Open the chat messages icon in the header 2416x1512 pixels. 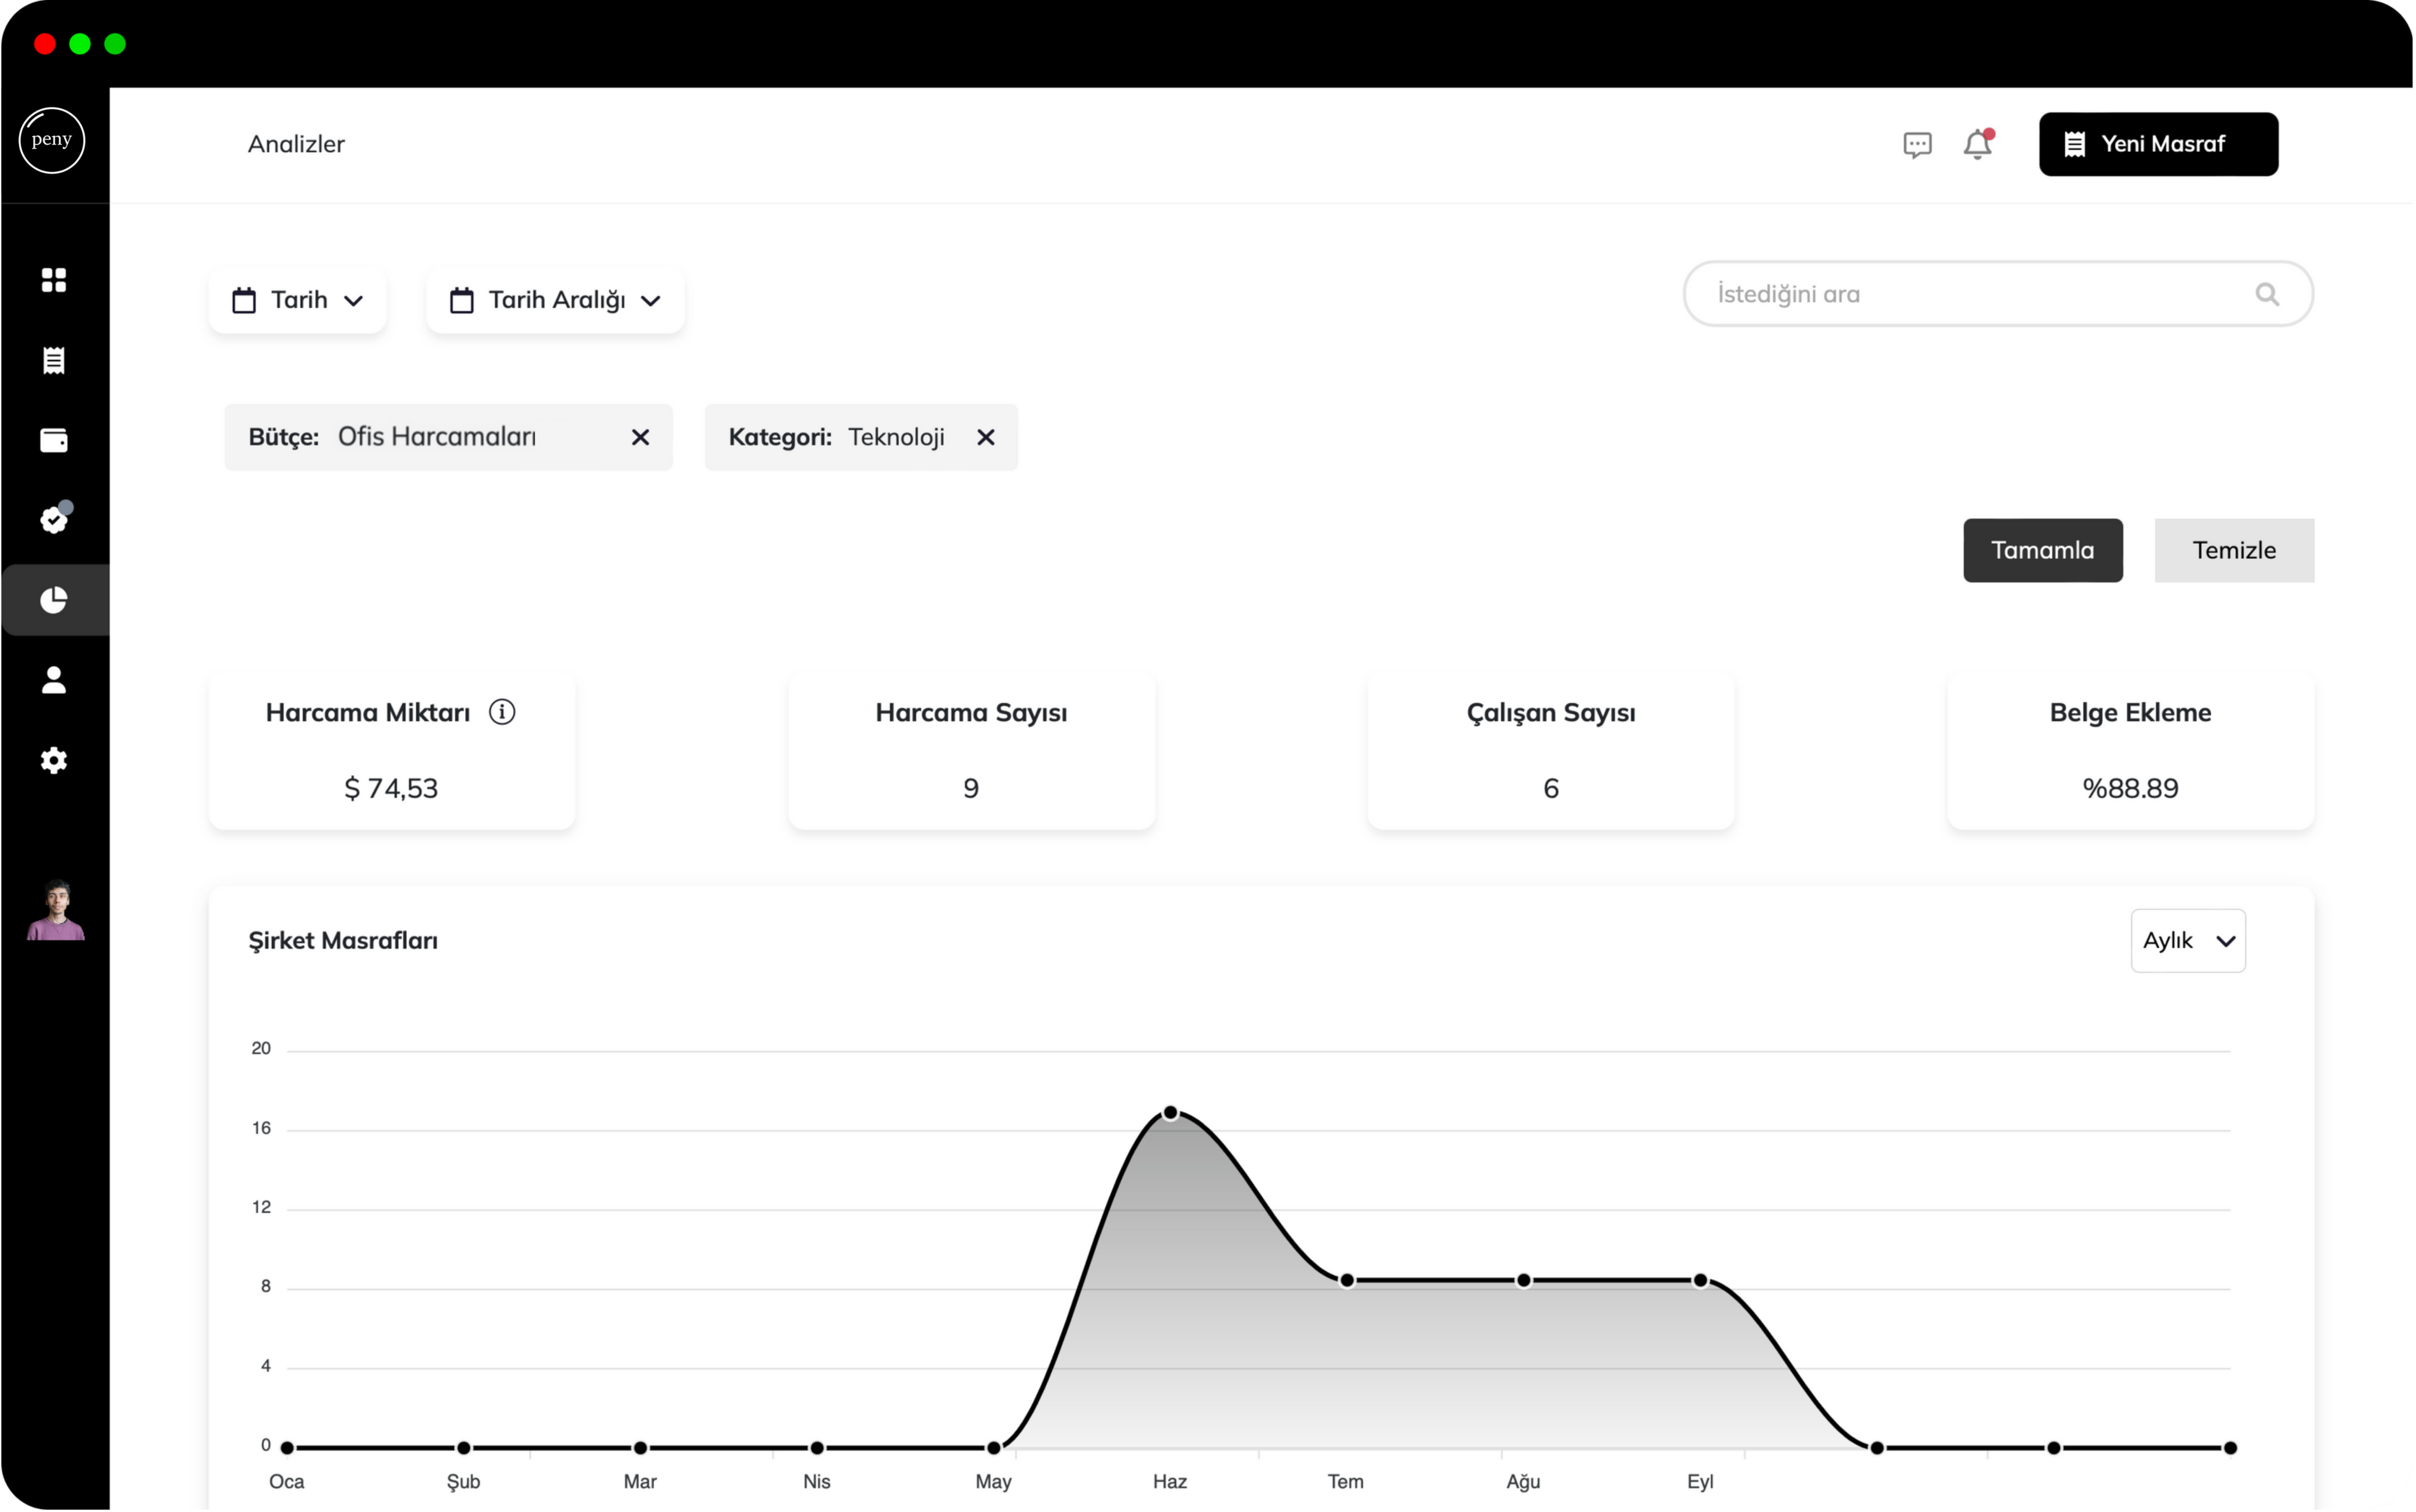coord(1917,145)
